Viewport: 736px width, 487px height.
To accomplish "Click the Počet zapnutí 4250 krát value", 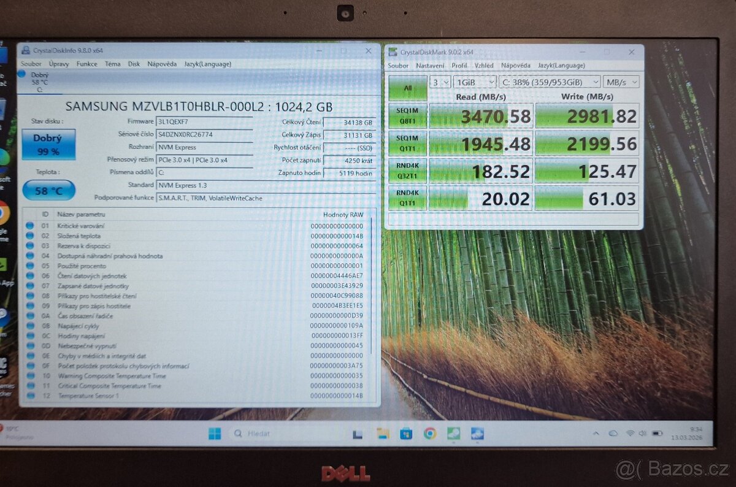I will pyautogui.click(x=349, y=161).
